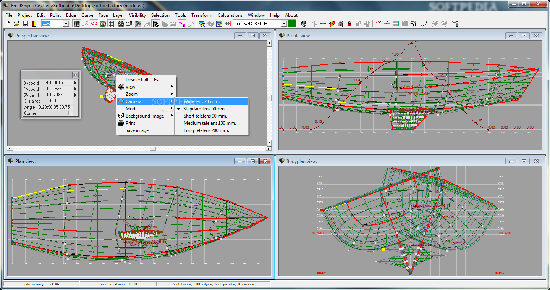Toggle buttocks display icon in the toolbar
The image size is (550, 290).
coord(129,24)
